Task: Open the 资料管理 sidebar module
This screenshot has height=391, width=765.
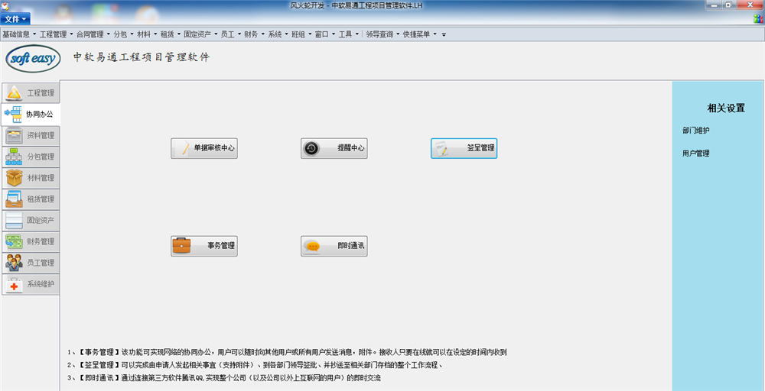Action: (x=31, y=135)
